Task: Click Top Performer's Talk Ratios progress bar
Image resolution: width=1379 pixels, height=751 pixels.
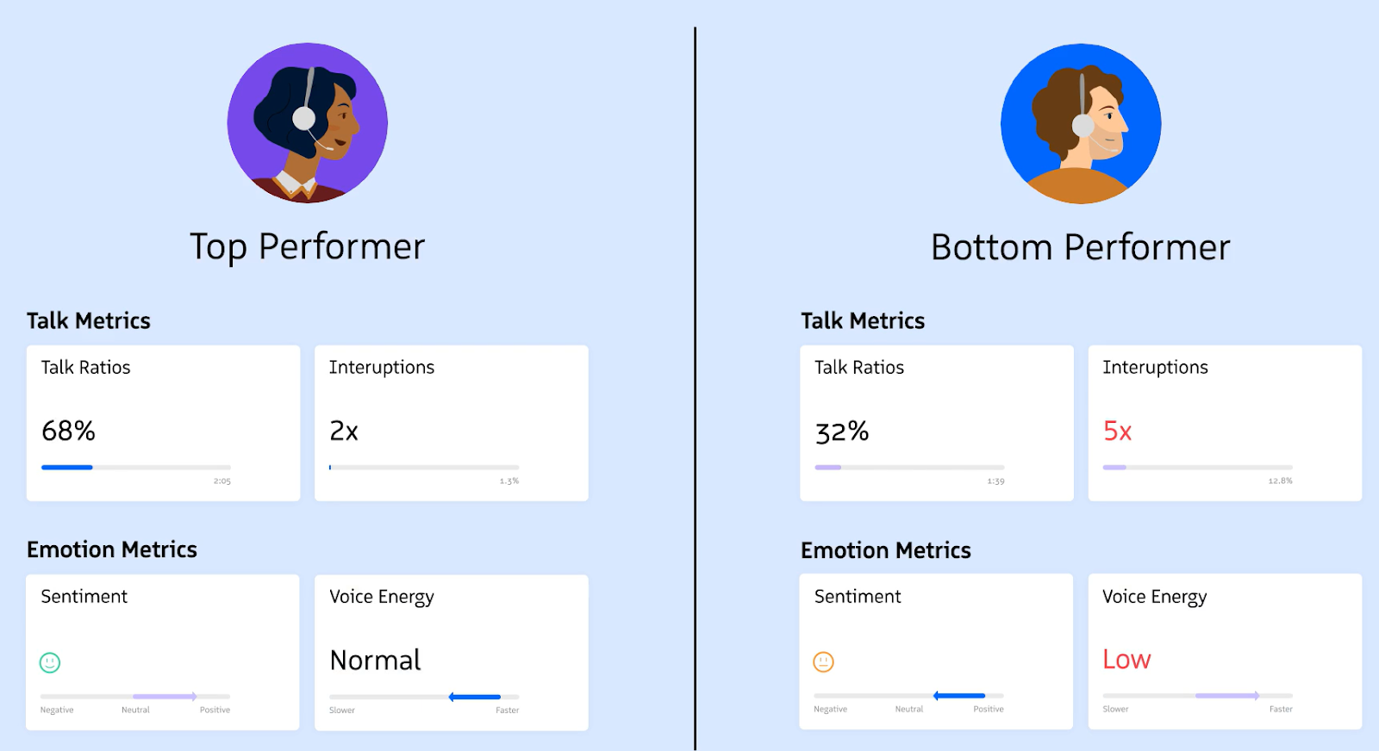Action: (x=136, y=468)
